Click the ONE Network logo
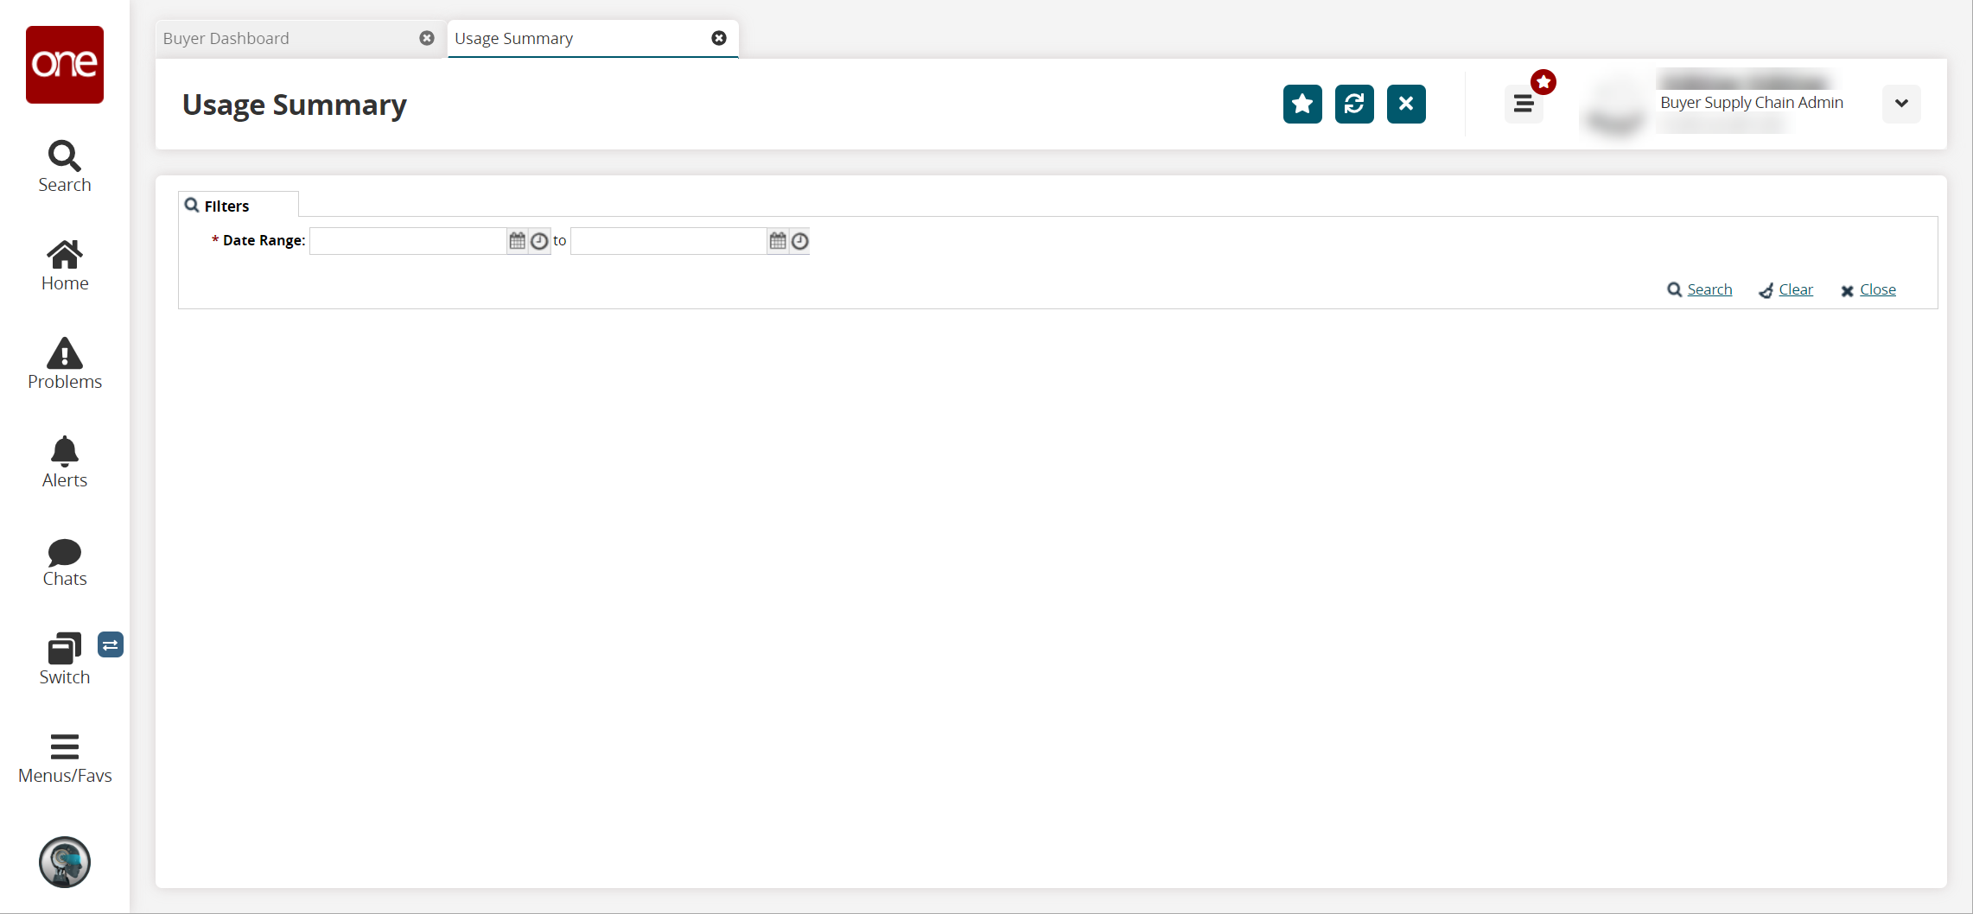The height and width of the screenshot is (914, 1973). (65, 65)
